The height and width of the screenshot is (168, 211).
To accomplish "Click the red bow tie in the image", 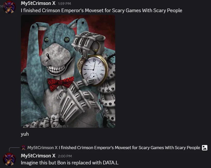I will point(61,83).
